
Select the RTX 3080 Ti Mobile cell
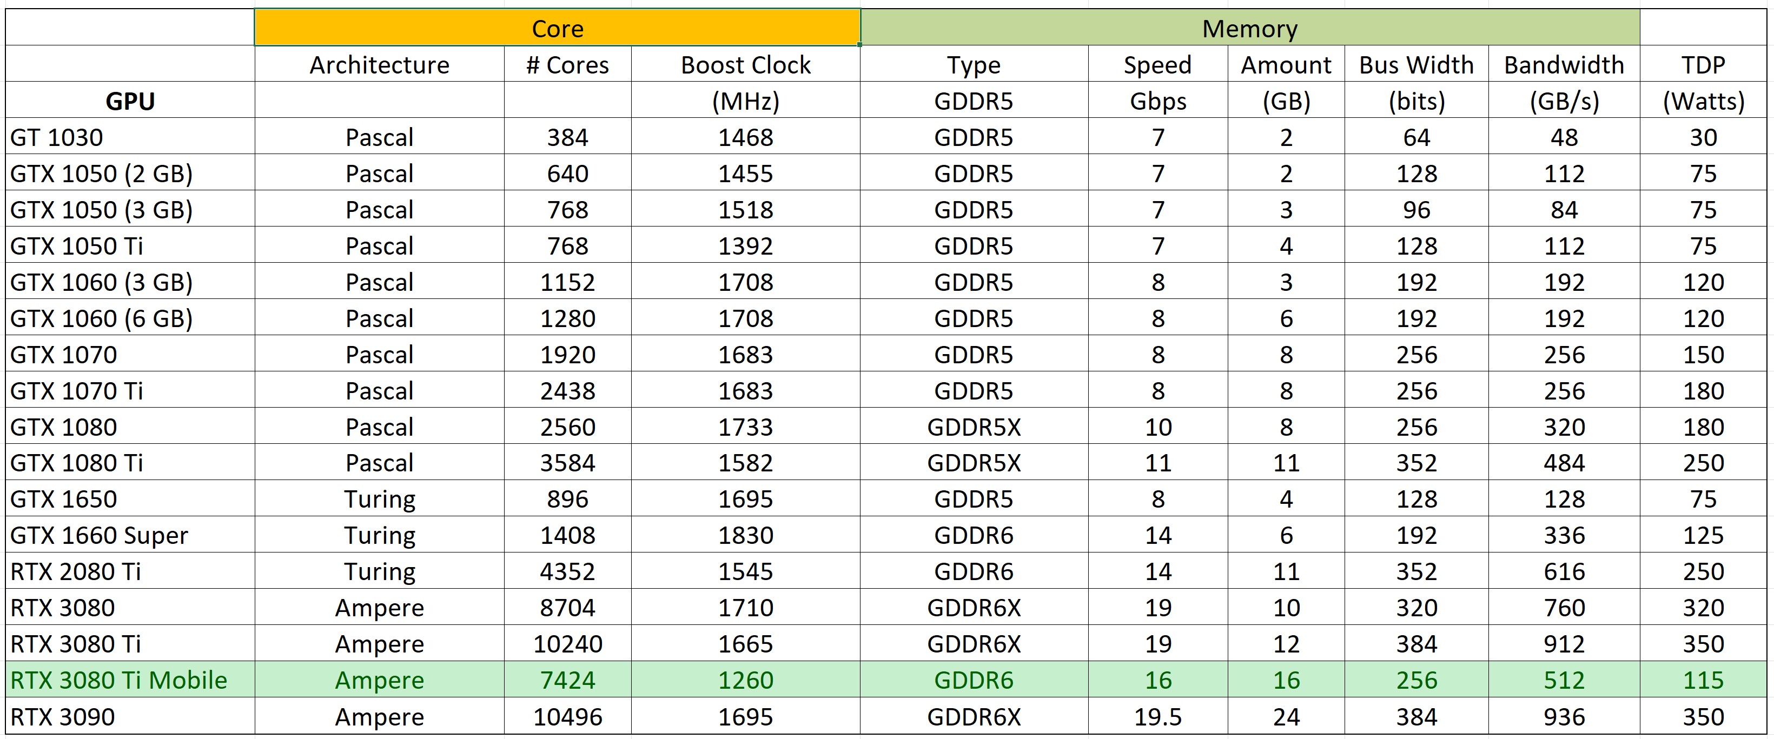118,680
